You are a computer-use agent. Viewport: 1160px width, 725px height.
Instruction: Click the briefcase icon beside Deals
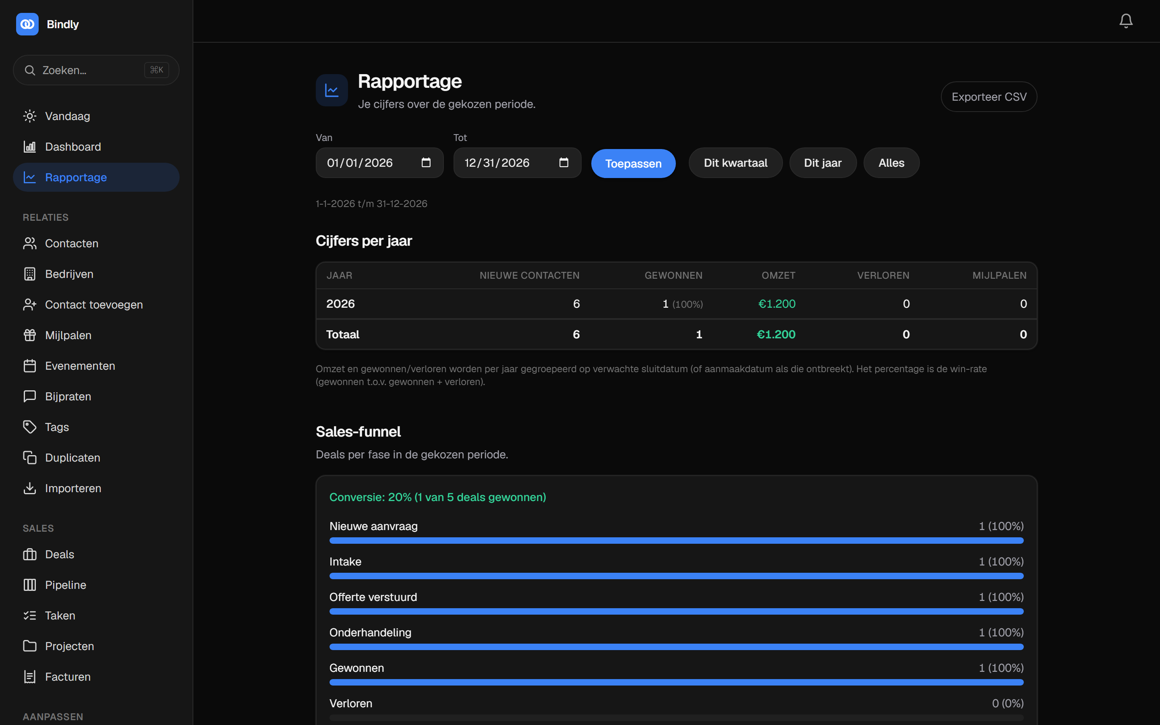click(30, 554)
